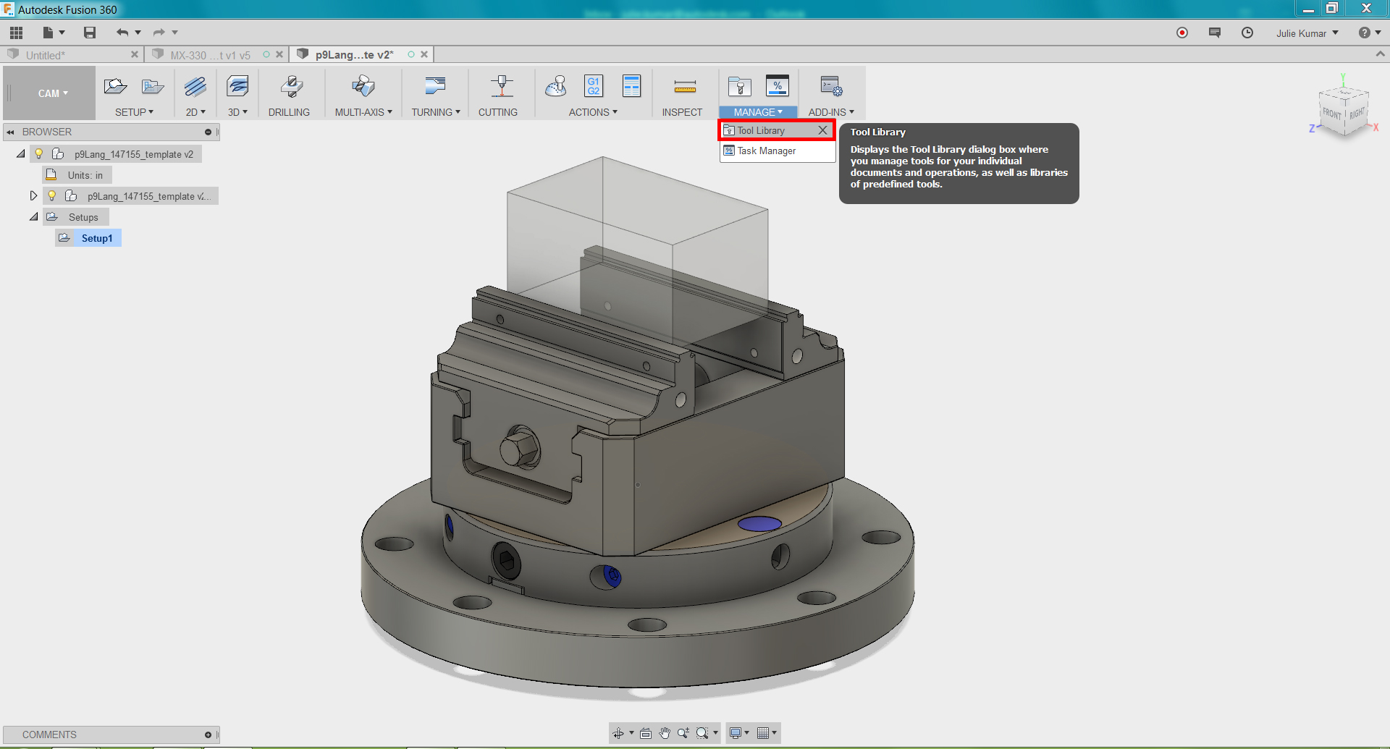Close the Untitled* document tab
Image resolution: width=1390 pixels, height=749 pixels.
coord(135,55)
